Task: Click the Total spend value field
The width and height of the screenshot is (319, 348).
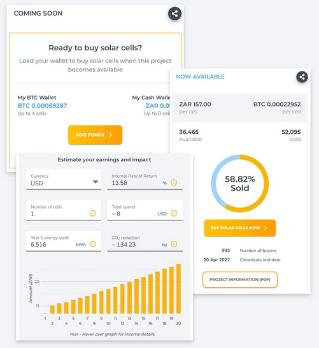Action: coord(145,210)
